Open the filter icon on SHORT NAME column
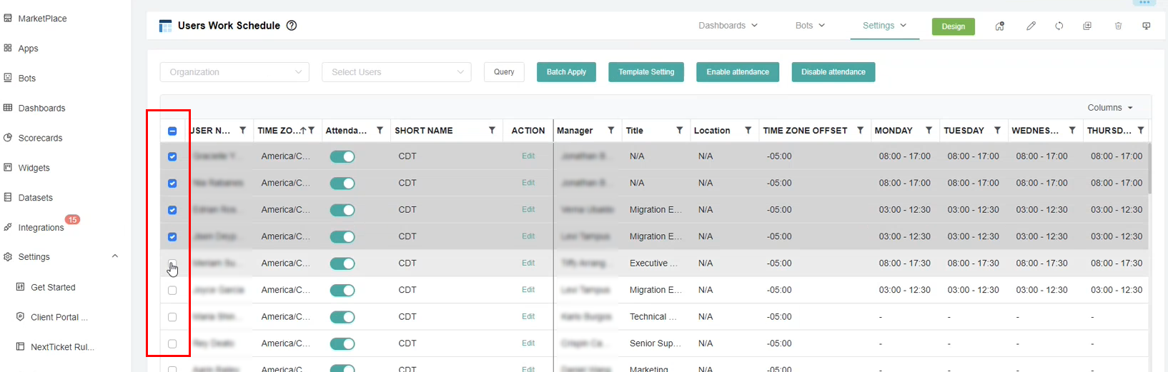 492,130
